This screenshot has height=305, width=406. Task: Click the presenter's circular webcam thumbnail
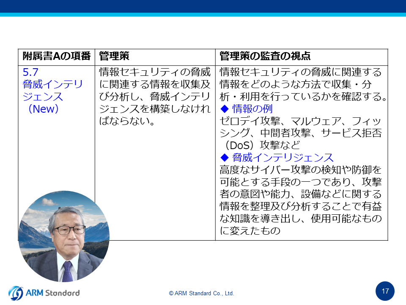(x=64, y=236)
